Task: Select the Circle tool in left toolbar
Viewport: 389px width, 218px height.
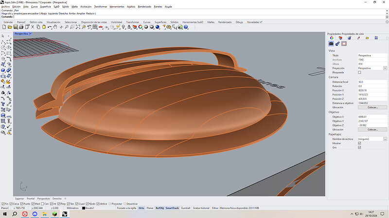Action: [3, 47]
